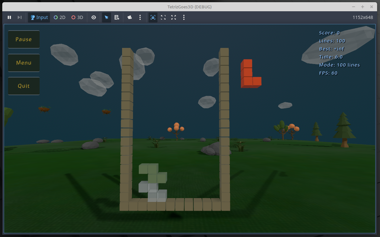Open embedding options three-dot menu
380x237 pixels.
(x=184, y=17)
